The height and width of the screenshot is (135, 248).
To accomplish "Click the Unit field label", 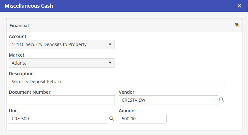I will [x=13, y=111].
